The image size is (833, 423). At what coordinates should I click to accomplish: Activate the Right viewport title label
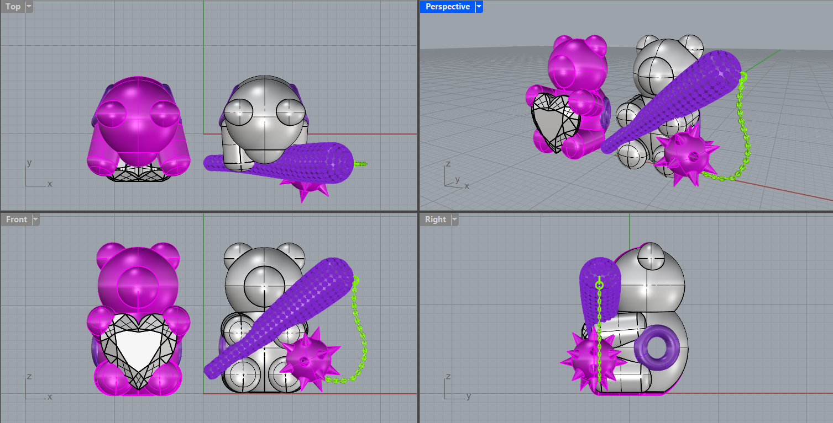point(435,219)
